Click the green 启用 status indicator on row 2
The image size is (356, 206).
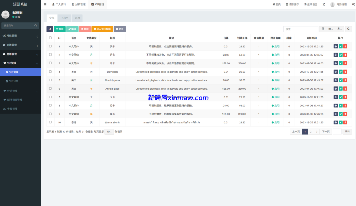click(275, 55)
